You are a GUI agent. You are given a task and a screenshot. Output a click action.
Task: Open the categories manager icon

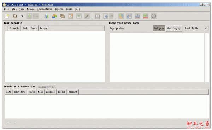click(x=63, y=16)
